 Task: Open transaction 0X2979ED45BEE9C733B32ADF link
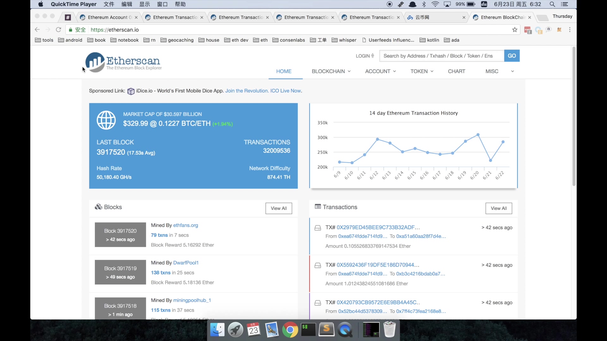click(x=378, y=228)
